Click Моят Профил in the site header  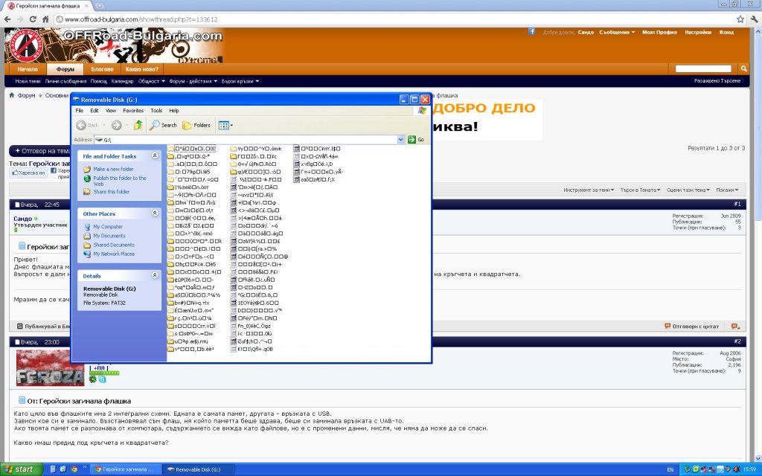[x=659, y=32]
